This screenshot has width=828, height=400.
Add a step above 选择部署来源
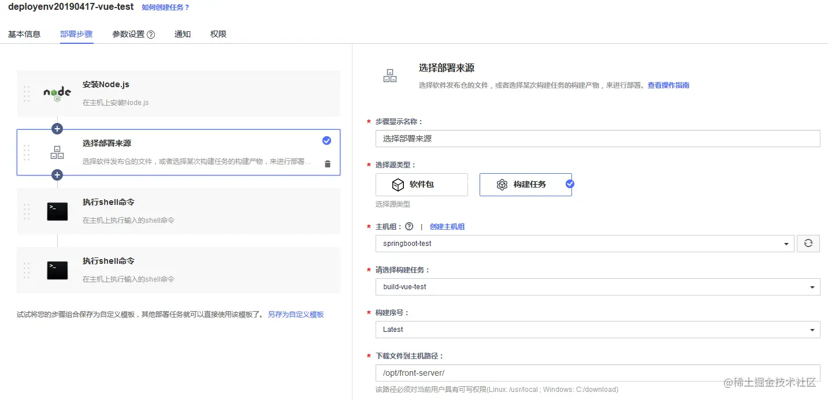coord(57,128)
